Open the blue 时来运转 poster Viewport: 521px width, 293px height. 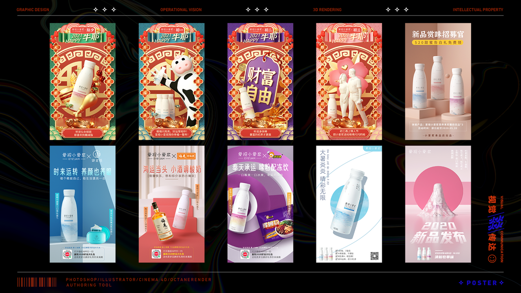(x=83, y=204)
